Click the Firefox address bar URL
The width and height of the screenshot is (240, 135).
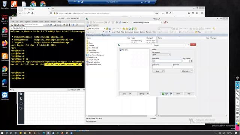pos(84,13)
